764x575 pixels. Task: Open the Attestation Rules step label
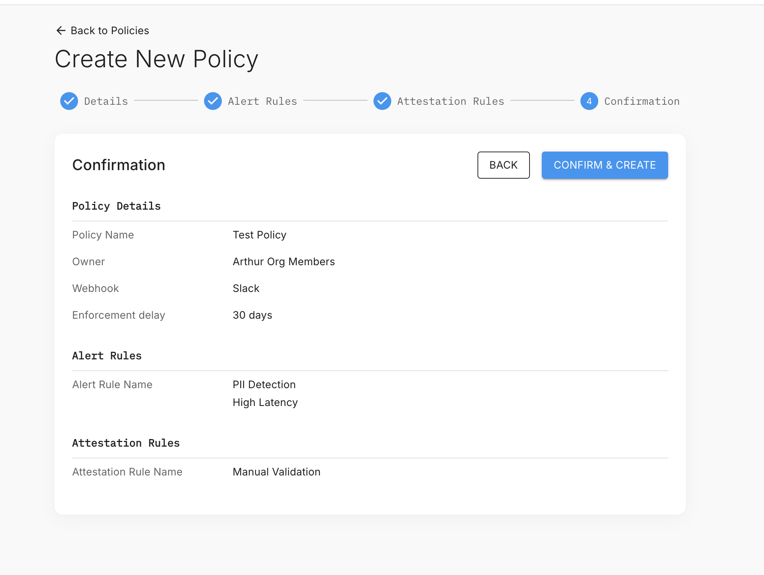pos(450,101)
